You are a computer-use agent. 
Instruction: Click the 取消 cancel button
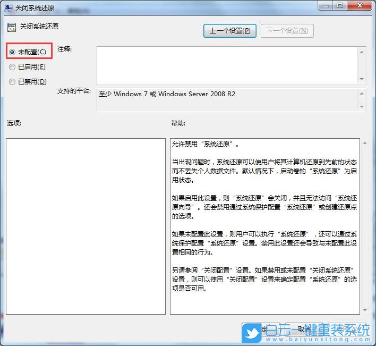click(x=304, y=330)
